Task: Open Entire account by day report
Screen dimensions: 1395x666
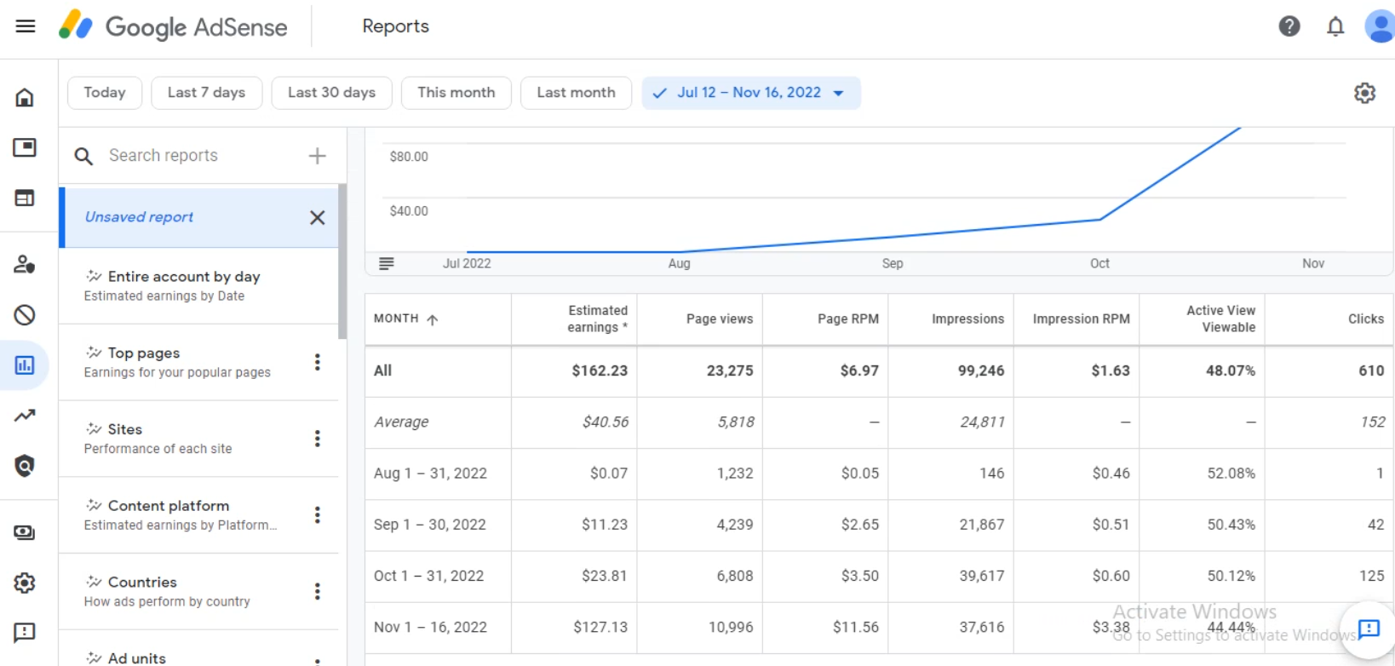Action: (x=198, y=286)
